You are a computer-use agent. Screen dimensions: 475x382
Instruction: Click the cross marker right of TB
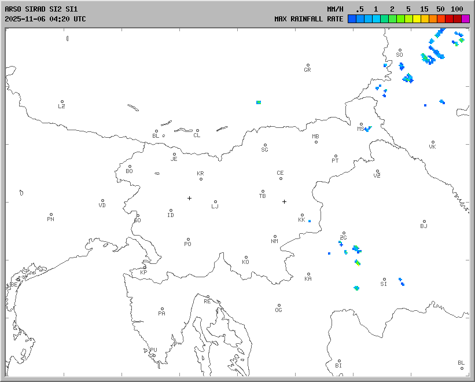pyautogui.click(x=284, y=201)
